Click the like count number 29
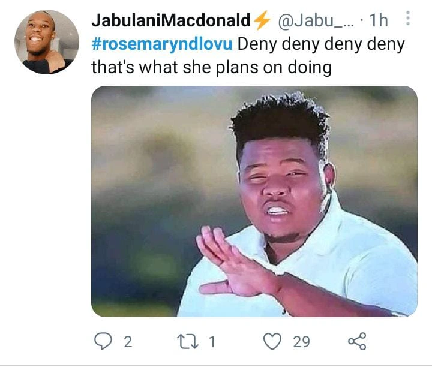Screen dimensions: 432x367 301,342
